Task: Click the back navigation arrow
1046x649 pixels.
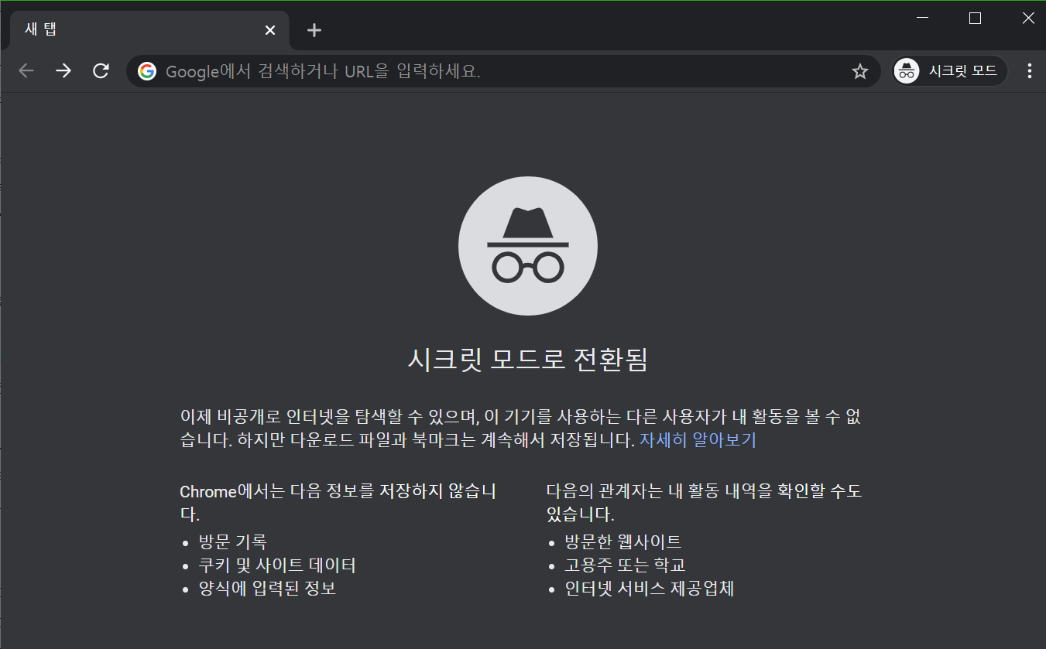Action: [x=26, y=71]
